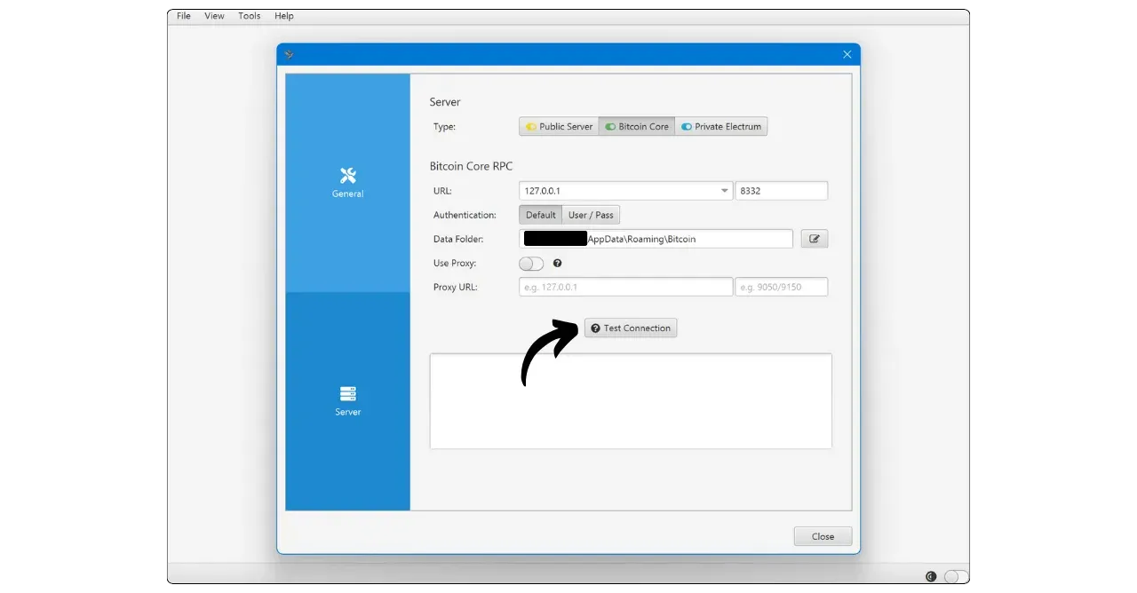Select Public Server type

pyautogui.click(x=559, y=127)
